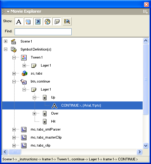151x164 pixels.
Task: Select the Tween 1 graphic symbol icon
Action: click(x=24, y=57)
